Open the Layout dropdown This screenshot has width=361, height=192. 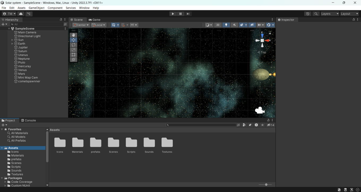click(x=349, y=14)
